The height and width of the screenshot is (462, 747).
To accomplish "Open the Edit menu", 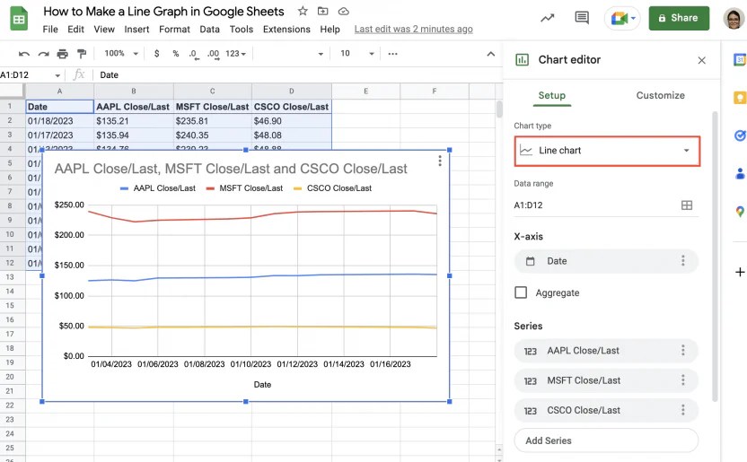I will tap(75, 30).
